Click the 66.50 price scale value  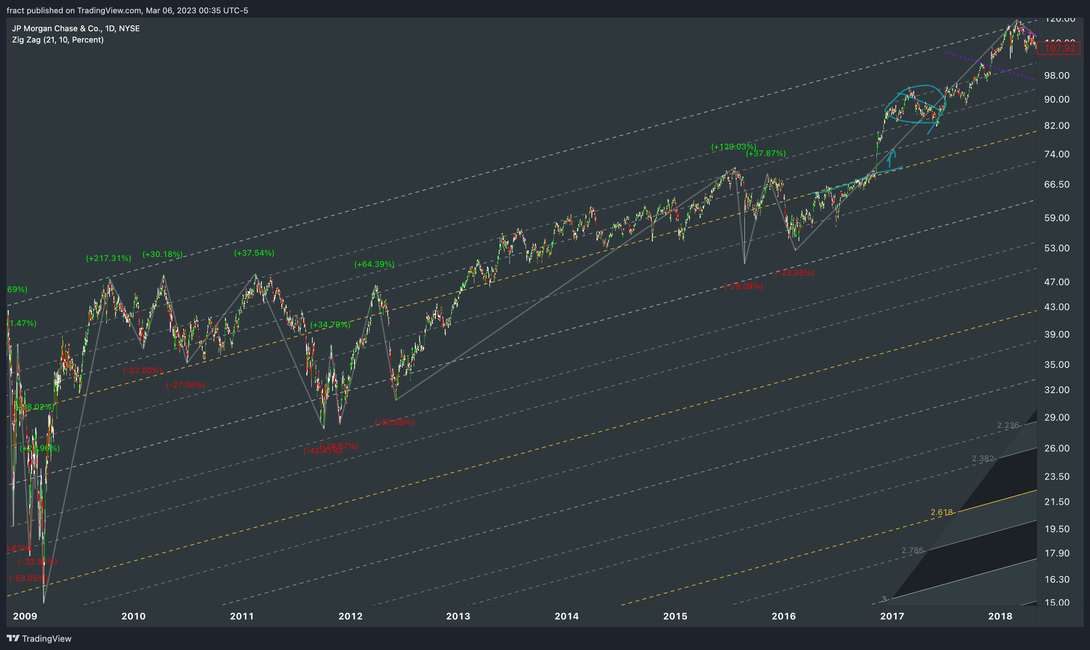coord(1057,185)
